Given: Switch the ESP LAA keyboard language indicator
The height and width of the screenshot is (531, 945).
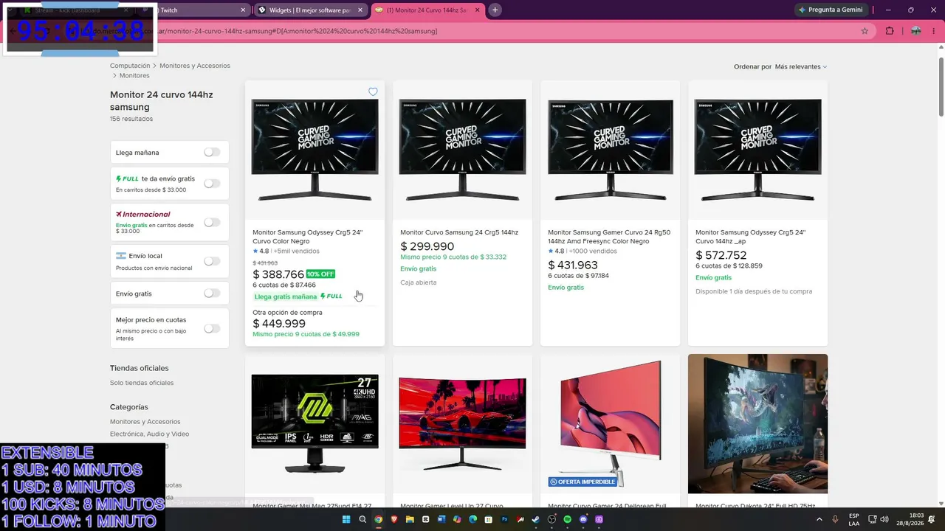Looking at the screenshot, I should tap(854, 519).
